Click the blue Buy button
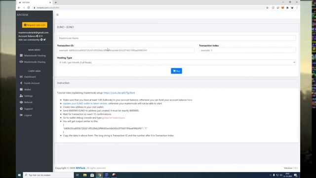Image resolution: width=316 pixels, height=178 pixels. (x=176, y=71)
